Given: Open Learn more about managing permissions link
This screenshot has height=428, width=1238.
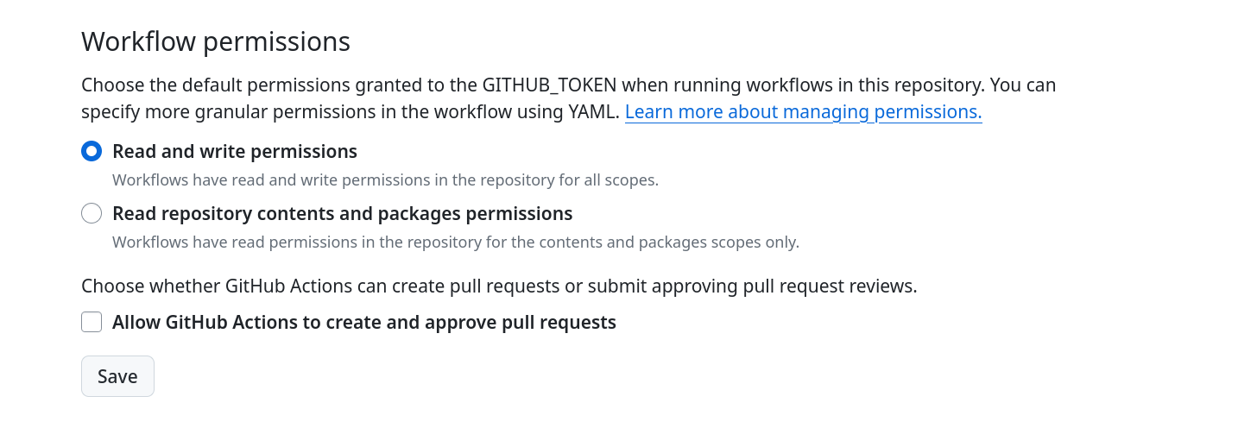Looking at the screenshot, I should pyautogui.click(x=804, y=111).
